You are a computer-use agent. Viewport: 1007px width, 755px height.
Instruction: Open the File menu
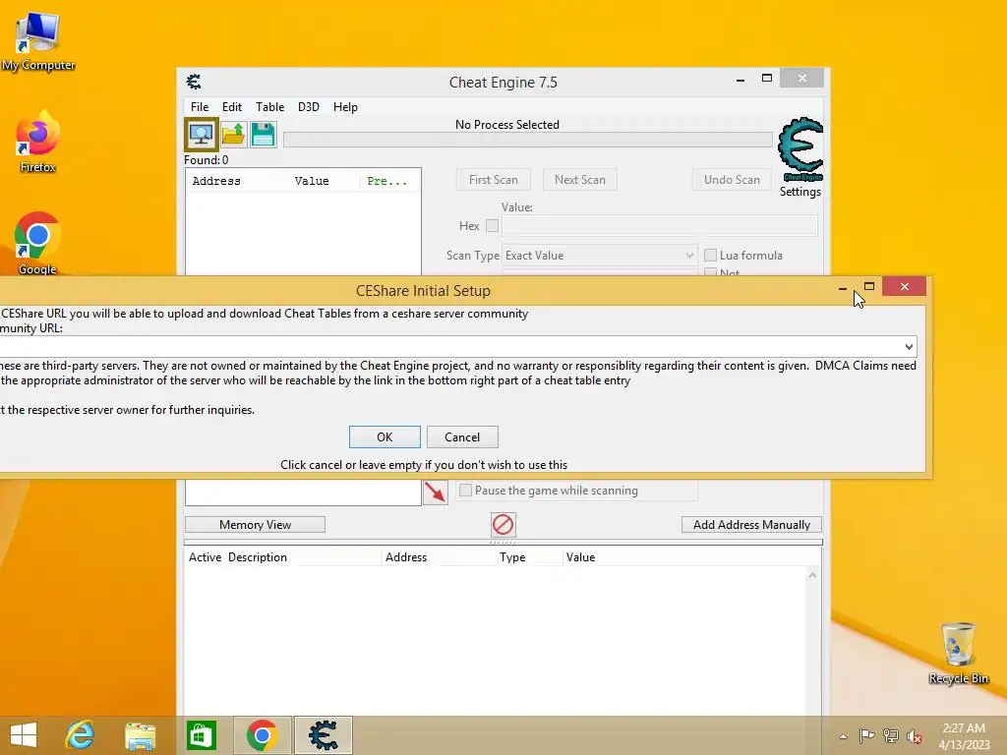[x=200, y=106]
